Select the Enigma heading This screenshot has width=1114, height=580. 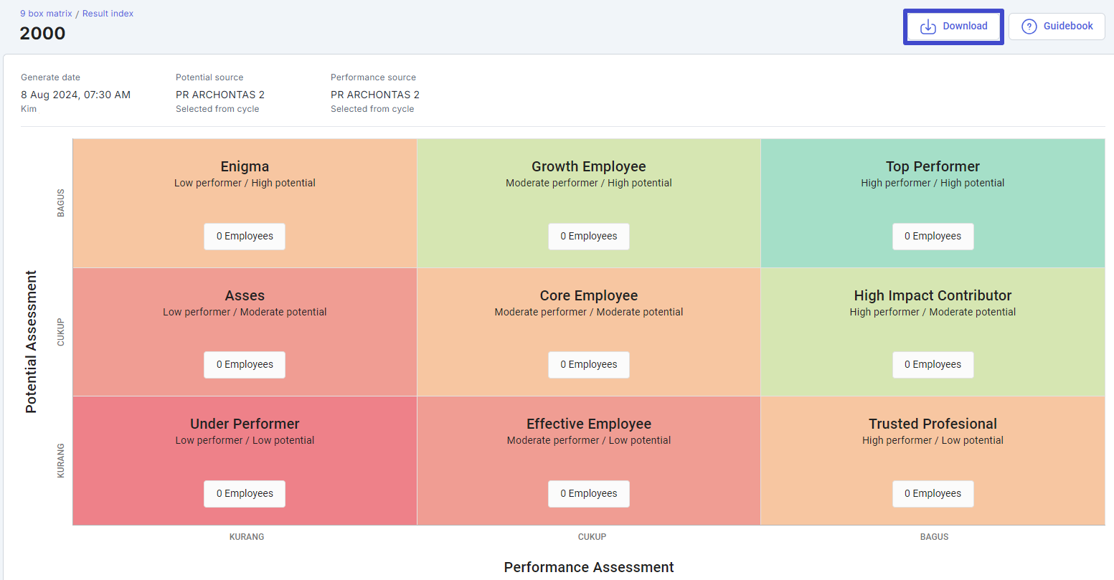[x=245, y=166]
